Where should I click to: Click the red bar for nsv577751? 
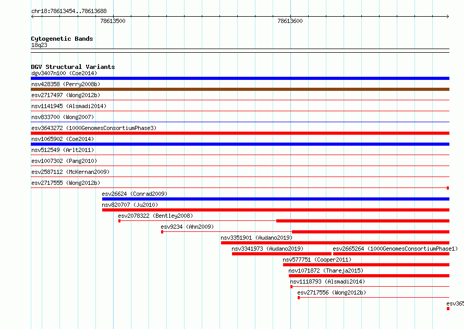[367, 265]
